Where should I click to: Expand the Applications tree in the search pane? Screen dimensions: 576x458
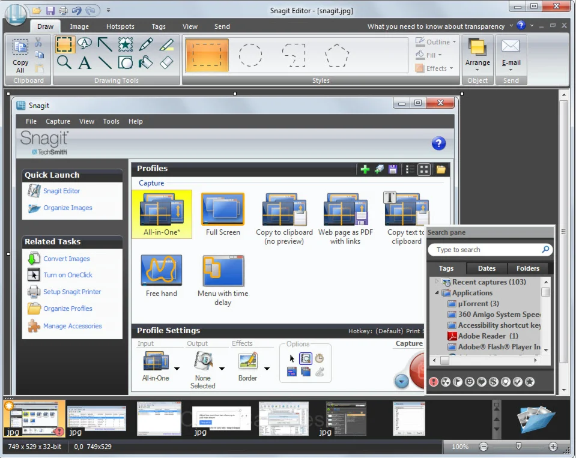pos(437,294)
